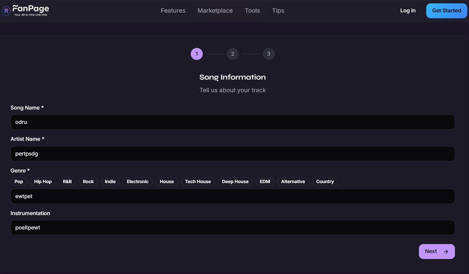Viewport: 469px width, 274px height.
Task: Select the Country genre tag
Action: pyautogui.click(x=325, y=182)
